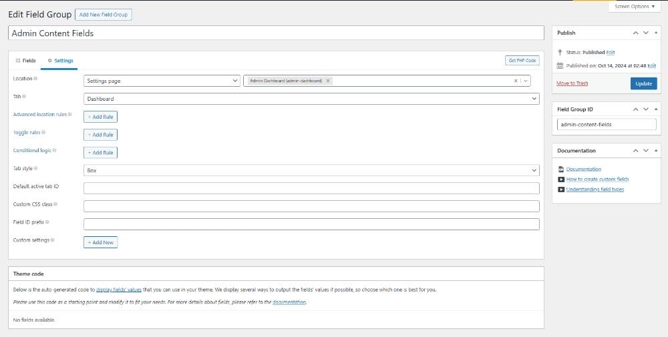Click the Toggle rules label
The width and height of the screenshot is (668, 337).
click(27, 132)
